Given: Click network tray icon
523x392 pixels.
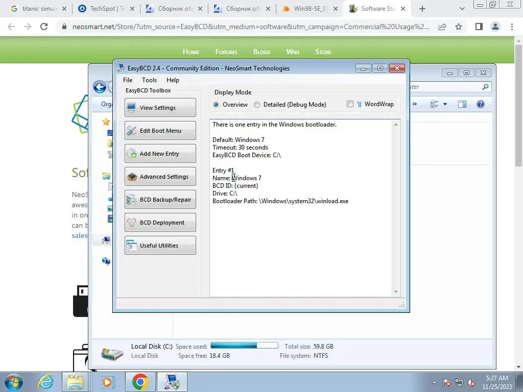Looking at the screenshot, I should tap(459, 383).
